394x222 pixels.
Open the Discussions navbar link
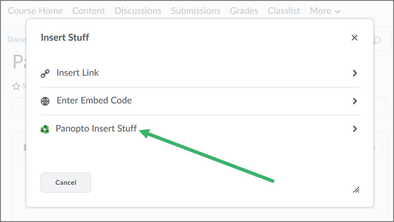(138, 11)
